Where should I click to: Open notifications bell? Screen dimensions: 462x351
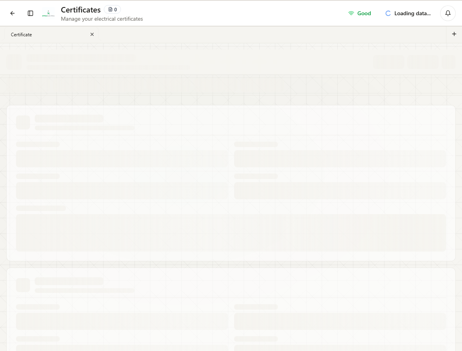point(448,13)
